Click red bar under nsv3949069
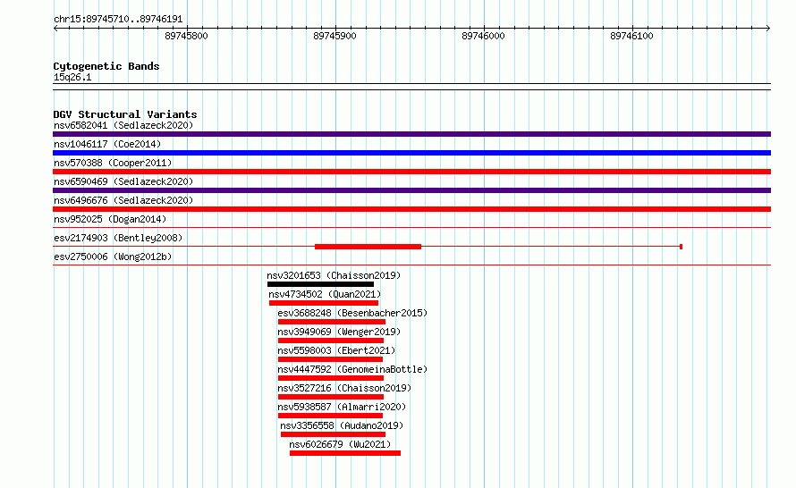The width and height of the screenshot is (796, 488). pyautogui.click(x=331, y=341)
